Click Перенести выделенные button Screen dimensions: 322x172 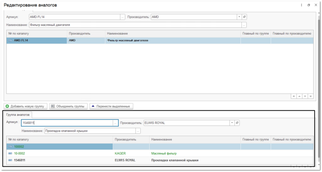point(111,106)
